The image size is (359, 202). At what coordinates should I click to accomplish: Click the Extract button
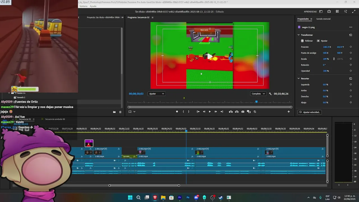pos(237,112)
